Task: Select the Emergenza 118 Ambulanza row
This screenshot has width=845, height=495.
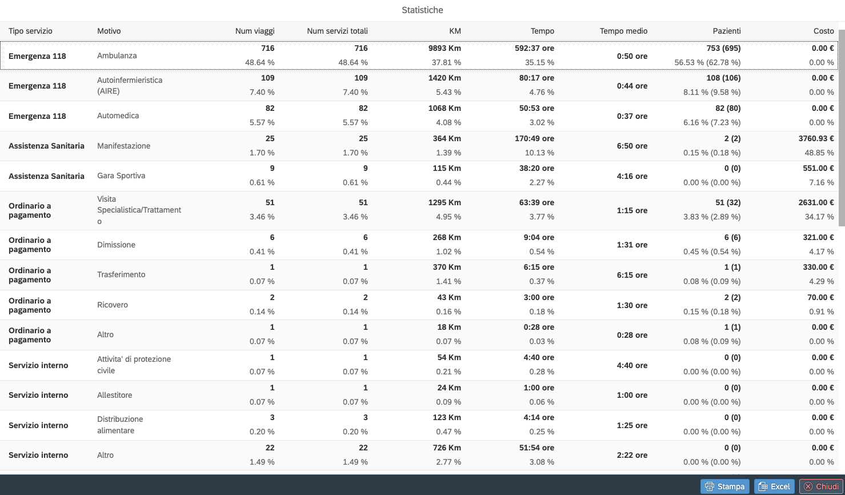Action: click(117, 55)
